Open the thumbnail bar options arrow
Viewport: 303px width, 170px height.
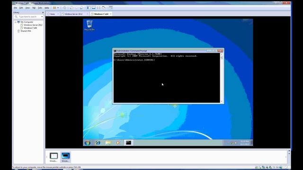click(x=289, y=154)
